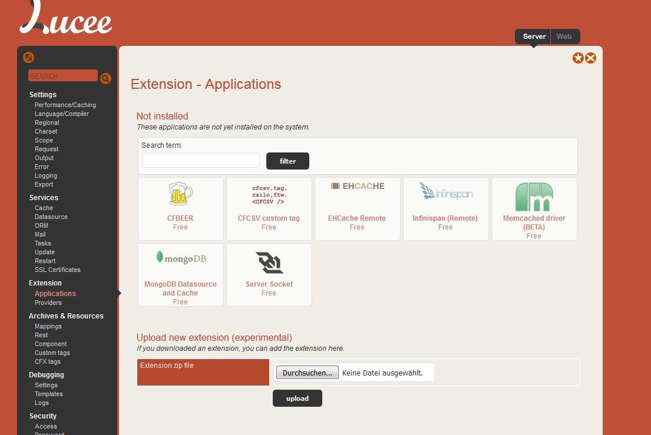The width and height of the screenshot is (651, 435).
Task: Click the CFBEER extension title link
Action: click(x=180, y=218)
